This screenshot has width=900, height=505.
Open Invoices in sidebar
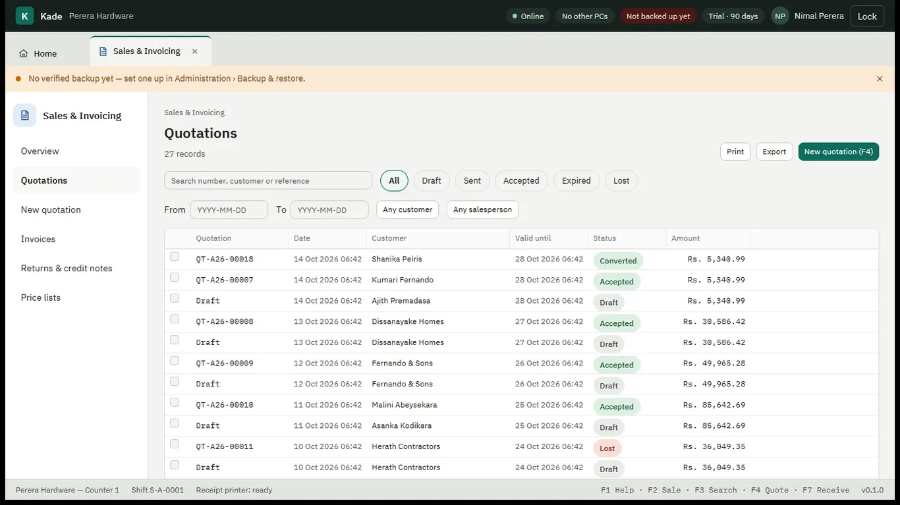(76, 239)
